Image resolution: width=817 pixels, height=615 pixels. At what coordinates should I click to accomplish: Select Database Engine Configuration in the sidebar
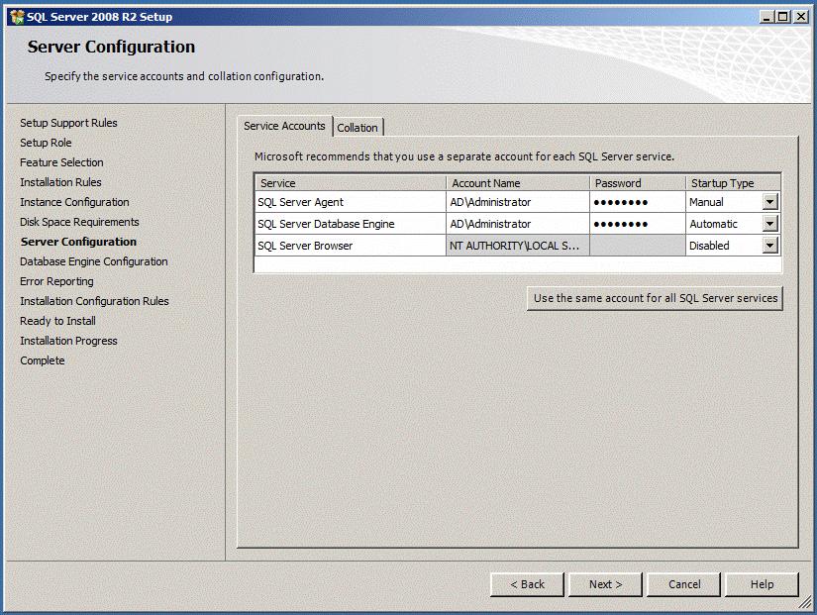coord(93,261)
